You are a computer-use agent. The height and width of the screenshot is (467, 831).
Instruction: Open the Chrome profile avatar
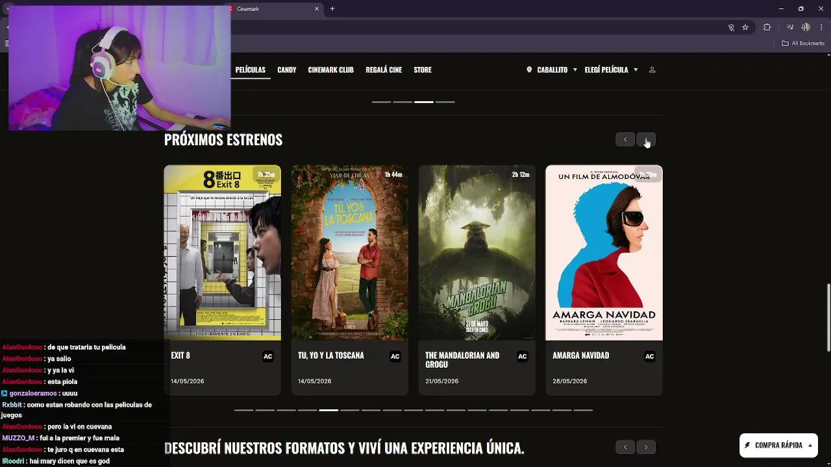coord(806,27)
